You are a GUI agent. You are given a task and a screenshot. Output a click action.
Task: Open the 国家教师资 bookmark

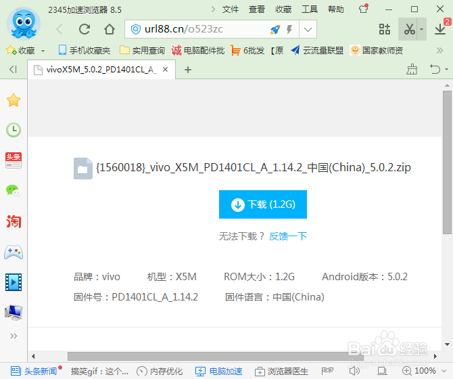(377, 51)
